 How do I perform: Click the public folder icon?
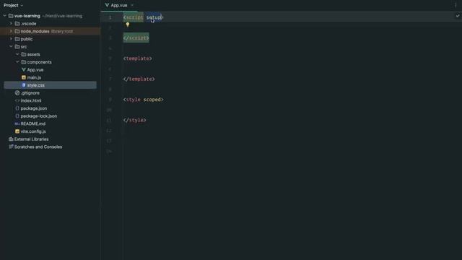17,39
